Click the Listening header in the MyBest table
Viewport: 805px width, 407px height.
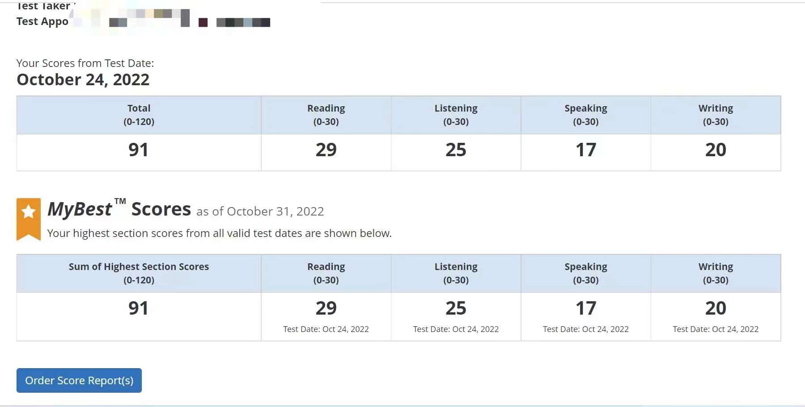(456, 273)
